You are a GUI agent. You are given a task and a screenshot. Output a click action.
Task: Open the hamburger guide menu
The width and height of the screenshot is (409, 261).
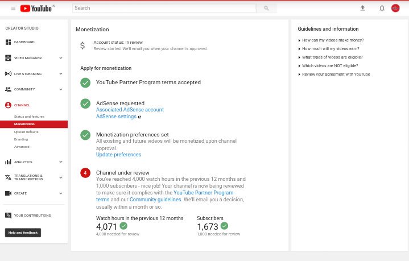[13, 9]
